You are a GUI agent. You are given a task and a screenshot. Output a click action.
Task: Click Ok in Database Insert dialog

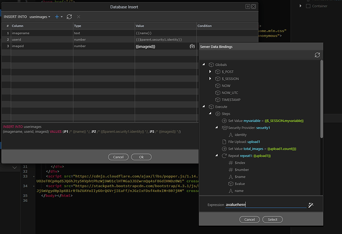point(141,157)
